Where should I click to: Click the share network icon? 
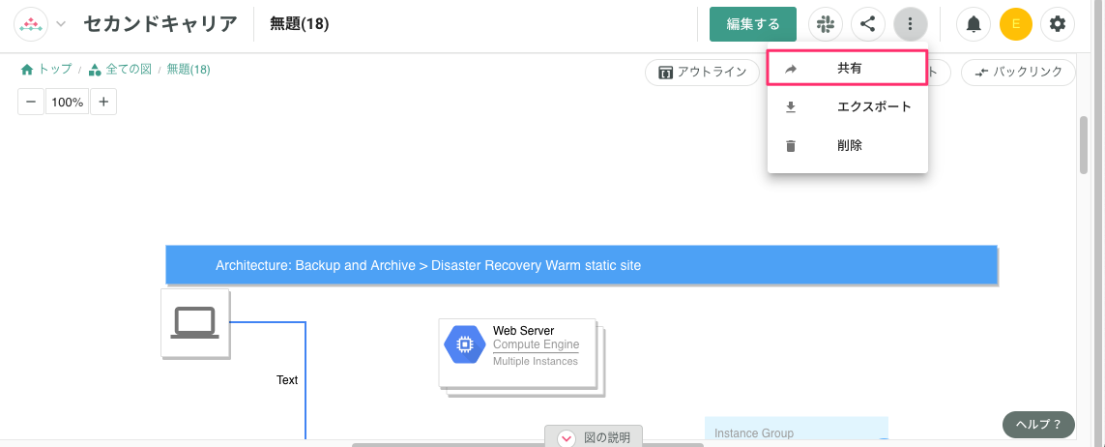tap(868, 24)
